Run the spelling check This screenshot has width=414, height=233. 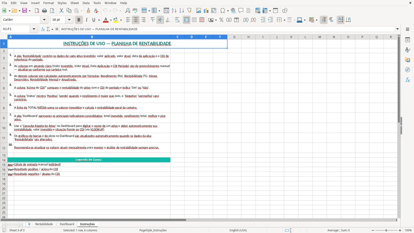[135, 11]
